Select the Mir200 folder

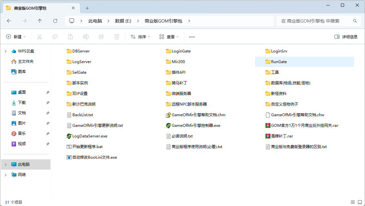tap(176, 62)
